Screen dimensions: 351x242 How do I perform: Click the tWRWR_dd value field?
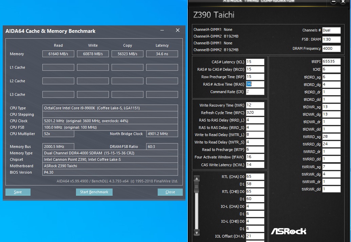click(331, 189)
